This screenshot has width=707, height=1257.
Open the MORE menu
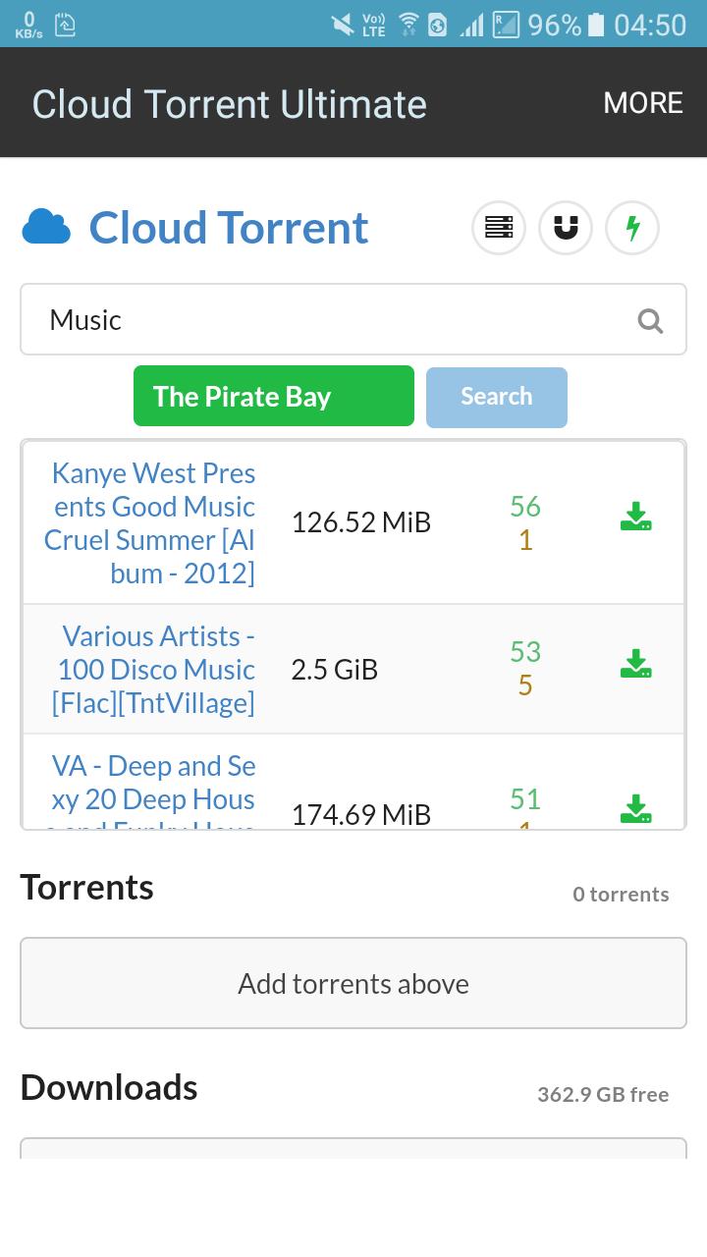pyautogui.click(x=643, y=103)
